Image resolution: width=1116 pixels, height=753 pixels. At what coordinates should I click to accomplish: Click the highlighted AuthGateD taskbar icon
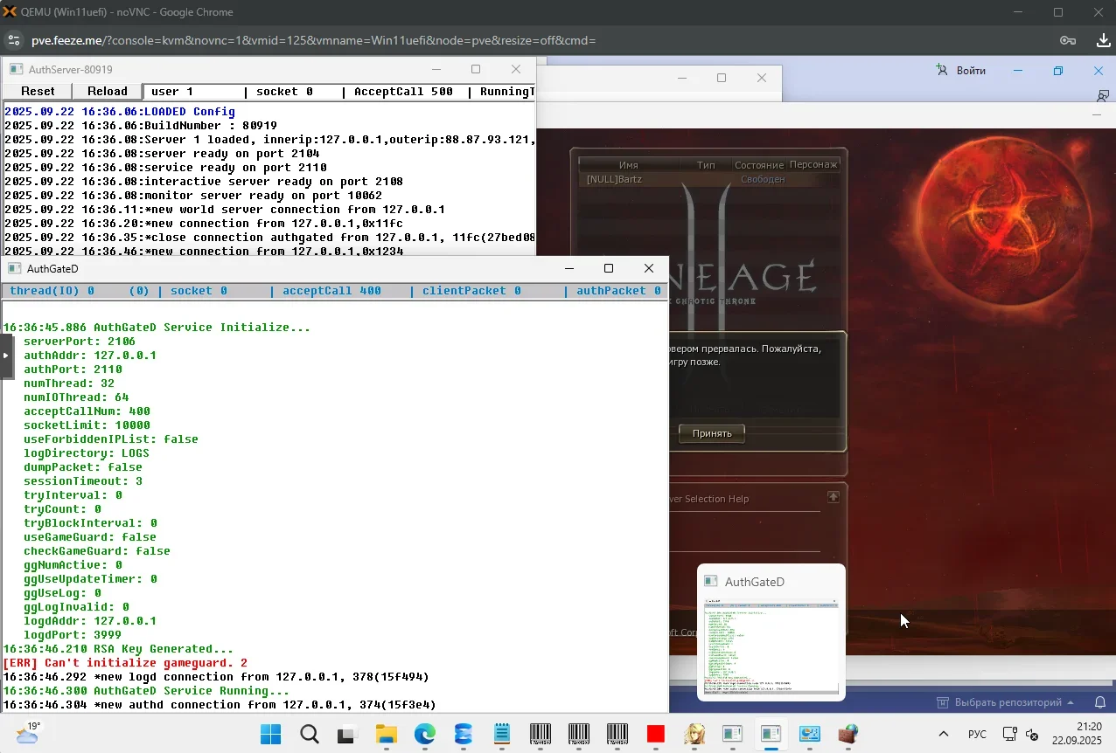click(771, 734)
